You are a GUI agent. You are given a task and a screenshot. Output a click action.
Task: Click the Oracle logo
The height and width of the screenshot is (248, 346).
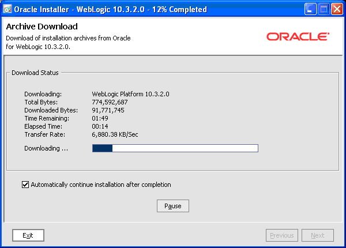(298, 37)
